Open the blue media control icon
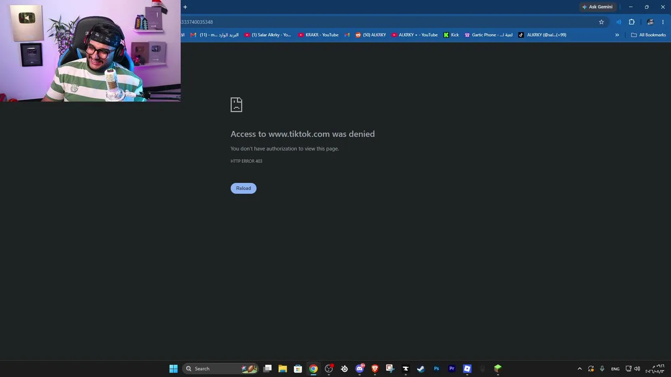The width and height of the screenshot is (671, 377). [619, 22]
